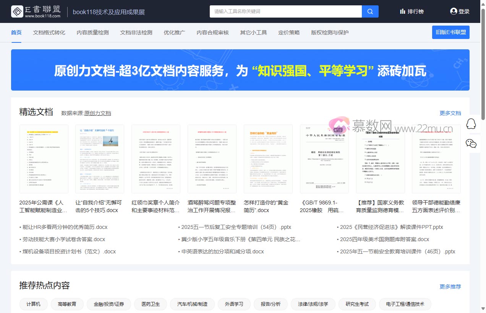Image resolution: width=486 pixels, height=313 pixels.
Task: Open the 更多文档 link
Action: pos(450,113)
